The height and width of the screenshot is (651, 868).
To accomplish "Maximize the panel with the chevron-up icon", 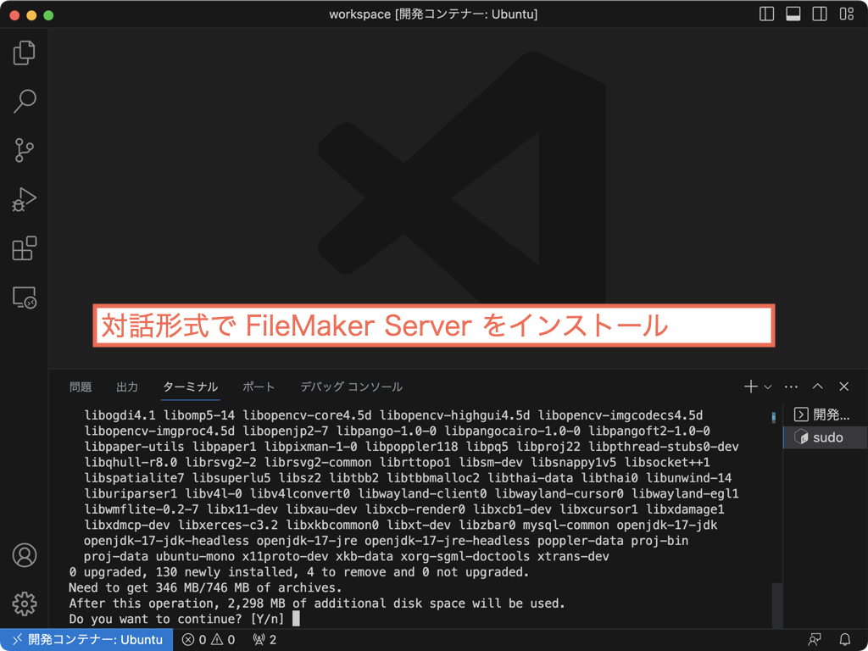I will (818, 387).
